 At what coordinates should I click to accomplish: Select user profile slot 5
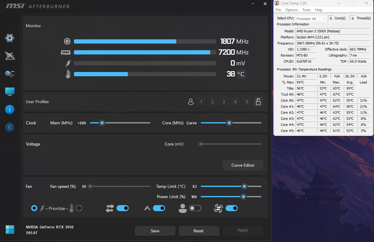(x=247, y=102)
